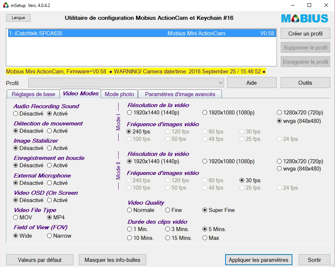
Task: Set clip duration to 1 Min.
Action: (137, 229)
